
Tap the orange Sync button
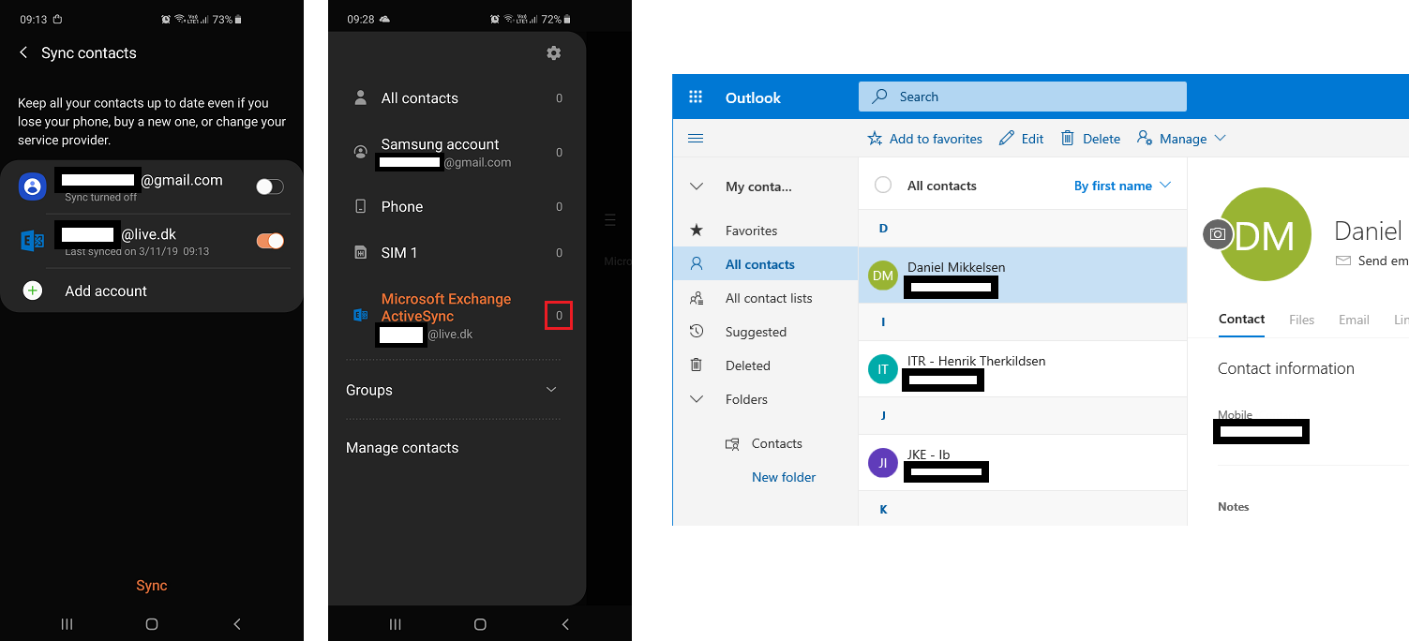coord(152,586)
